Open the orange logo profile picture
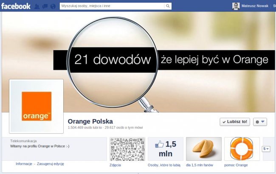Image resolution: width=276 pixels, height=174 pixels. coord(36,106)
